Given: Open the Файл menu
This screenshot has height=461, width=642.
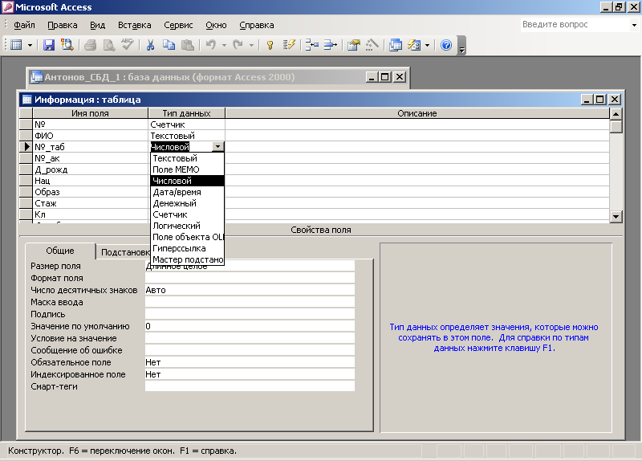Looking at the screenshot, I should [24, 25].
